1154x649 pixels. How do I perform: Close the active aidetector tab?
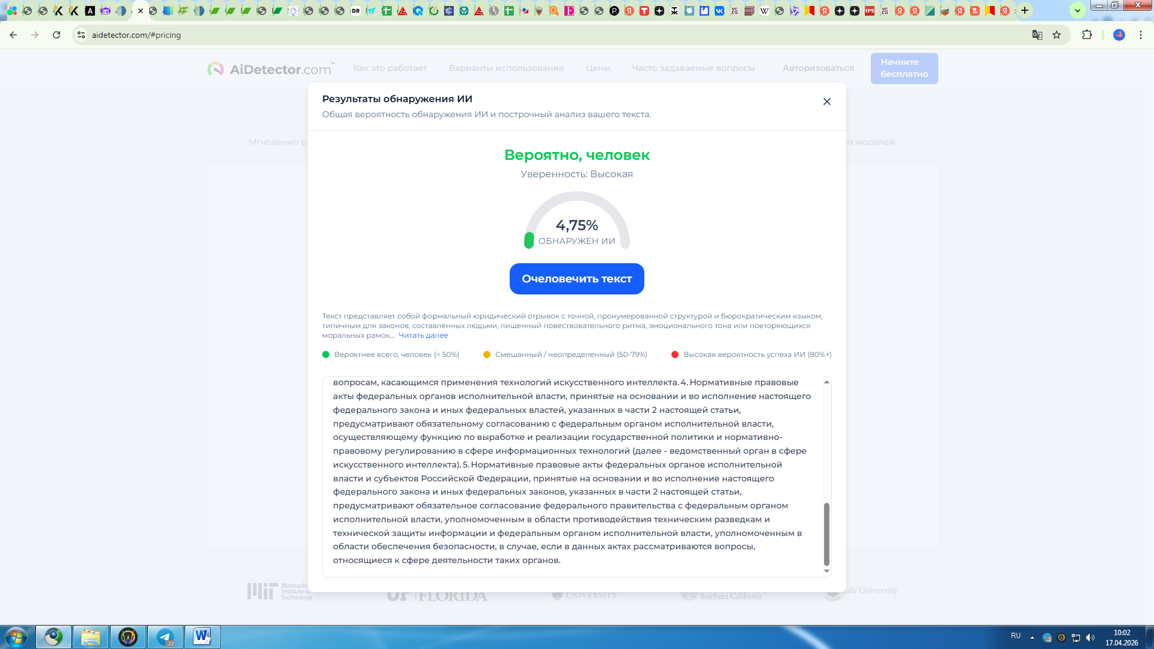(x=141, y=11)
